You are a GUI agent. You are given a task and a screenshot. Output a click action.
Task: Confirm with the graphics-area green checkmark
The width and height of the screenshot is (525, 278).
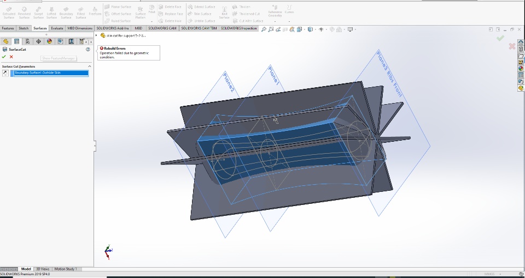point(500,38)
